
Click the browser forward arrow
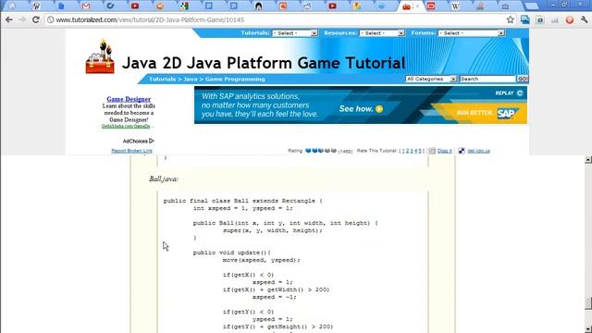[22, 19]
